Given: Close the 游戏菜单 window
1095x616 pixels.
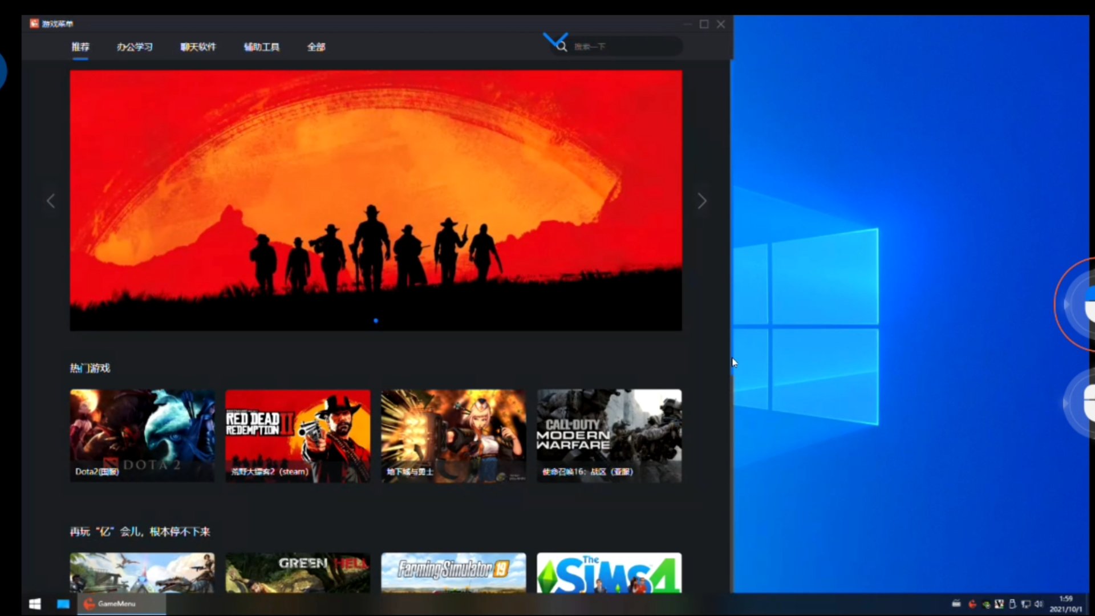Looking at the screenshot, I should click(x=721, y=24).
